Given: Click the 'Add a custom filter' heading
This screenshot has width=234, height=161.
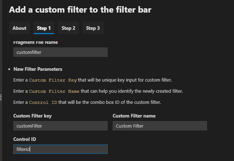Looking at the screenshot, I should tap(80, 10).
